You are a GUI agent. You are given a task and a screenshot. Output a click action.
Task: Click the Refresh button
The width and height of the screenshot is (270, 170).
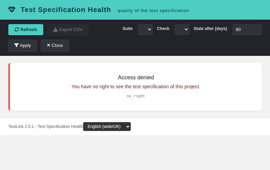(26, 30)
